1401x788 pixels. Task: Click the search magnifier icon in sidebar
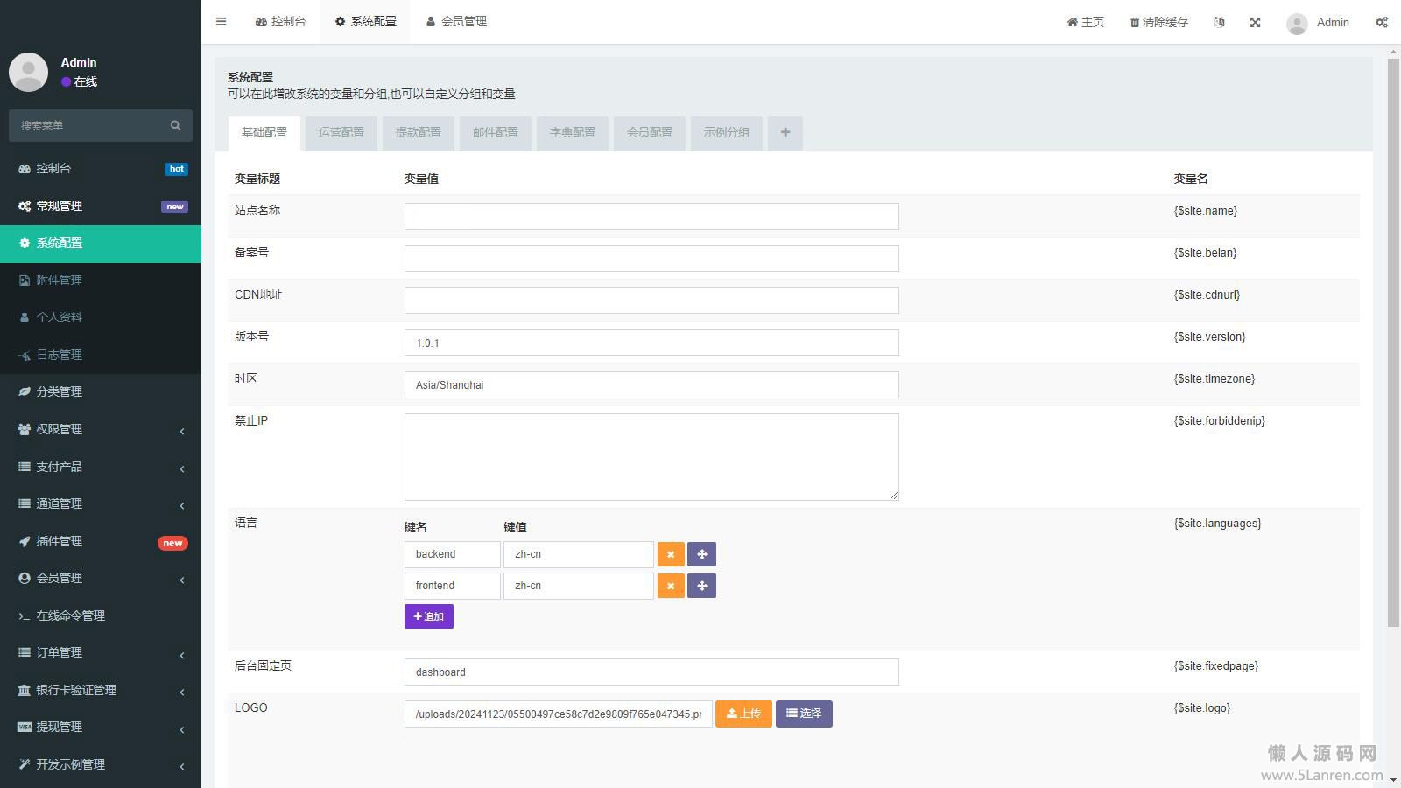point(175,125)
